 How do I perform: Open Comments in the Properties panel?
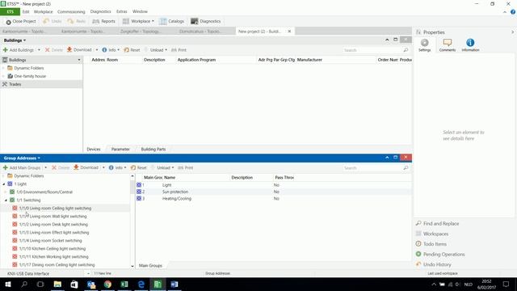(x=448, y=45)
